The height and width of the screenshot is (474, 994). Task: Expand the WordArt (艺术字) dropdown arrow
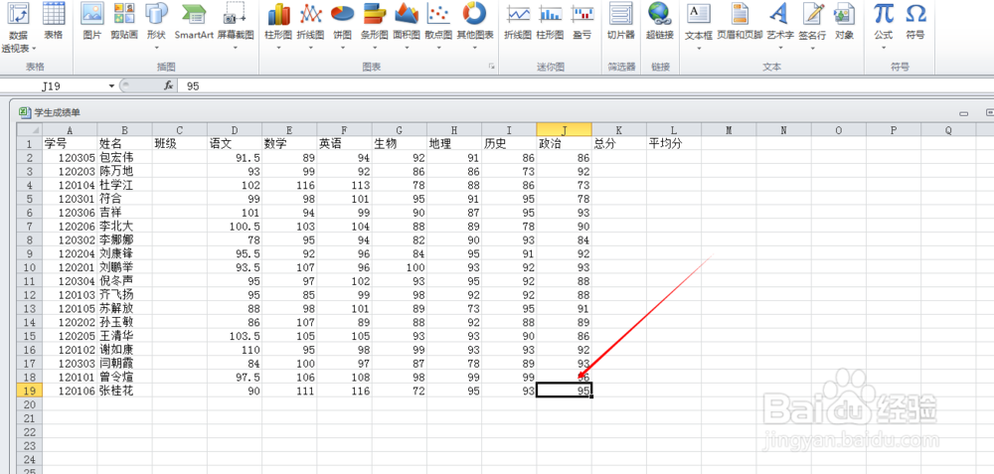779,47
